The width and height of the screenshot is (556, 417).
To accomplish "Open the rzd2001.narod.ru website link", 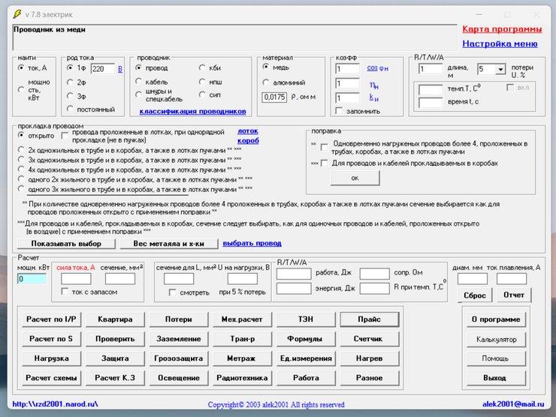I will tap(55, 404).
